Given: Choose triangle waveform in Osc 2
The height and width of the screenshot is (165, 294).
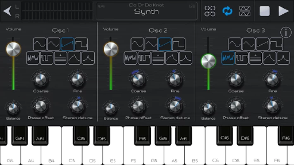Looking at the screenshot, I should [x=151, y=44].
